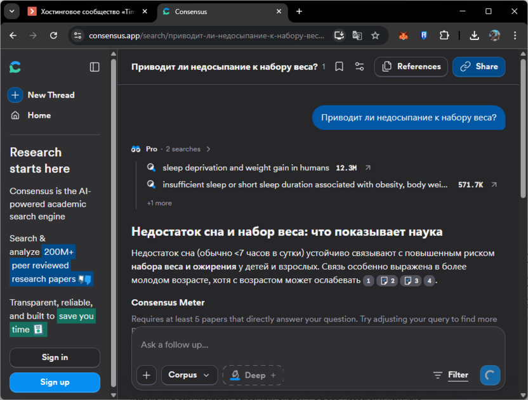528x400 pixels.
Task: Go to Home in sidebar
Action: (31, 115)
